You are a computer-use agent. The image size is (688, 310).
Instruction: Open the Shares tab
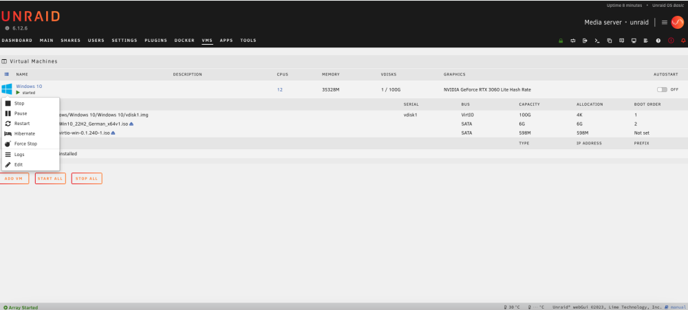pos(71,41)
